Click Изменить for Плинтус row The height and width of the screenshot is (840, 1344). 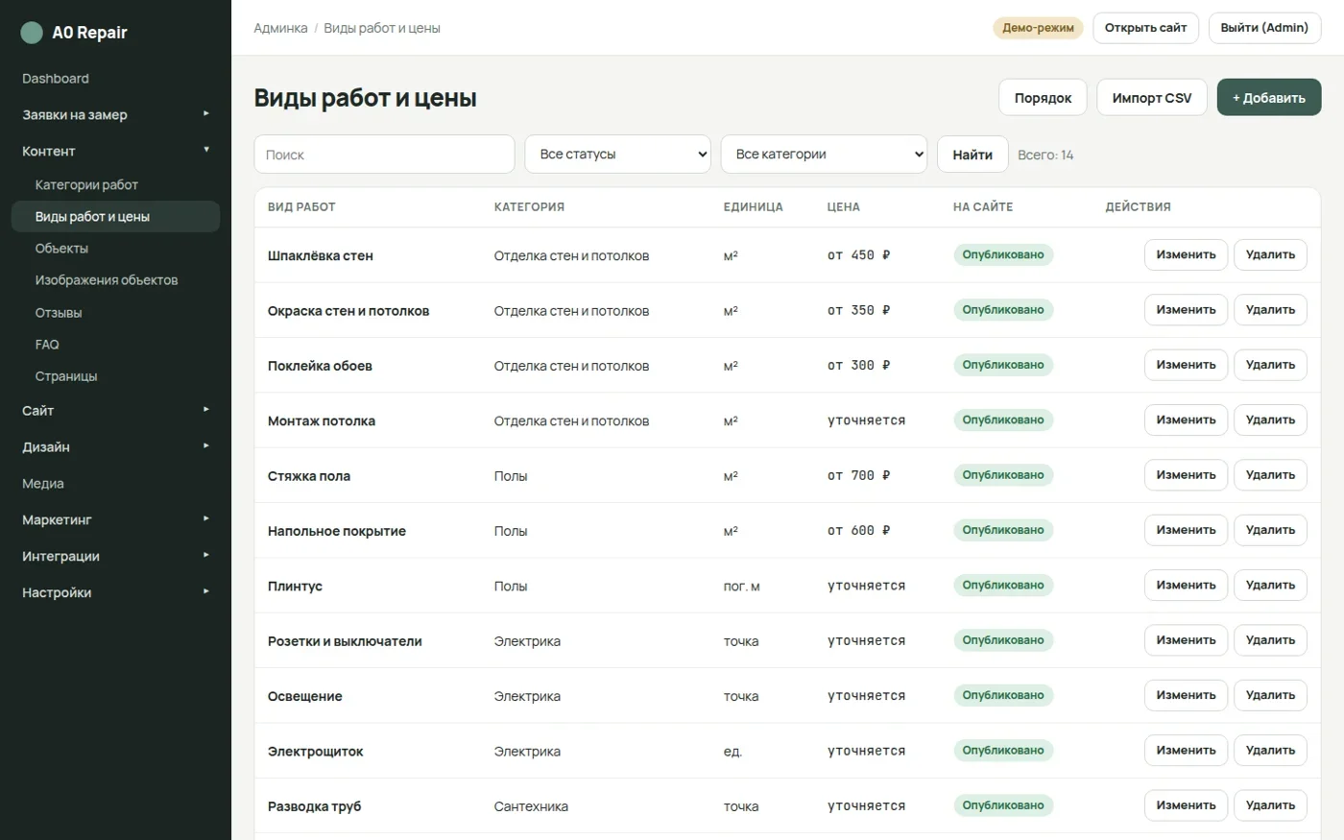click(1186, 585)
